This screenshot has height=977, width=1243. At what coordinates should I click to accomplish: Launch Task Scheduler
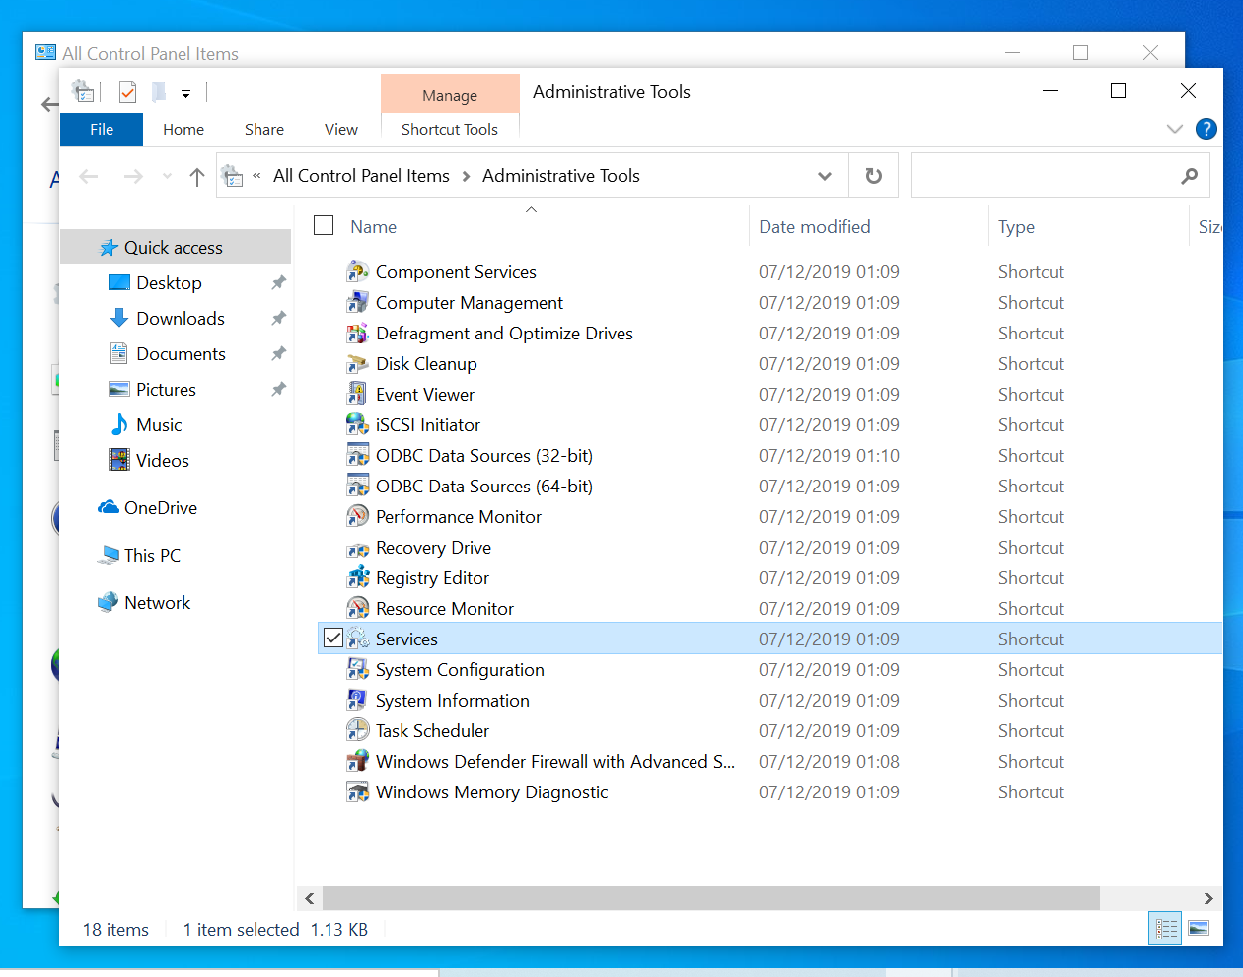432,730
